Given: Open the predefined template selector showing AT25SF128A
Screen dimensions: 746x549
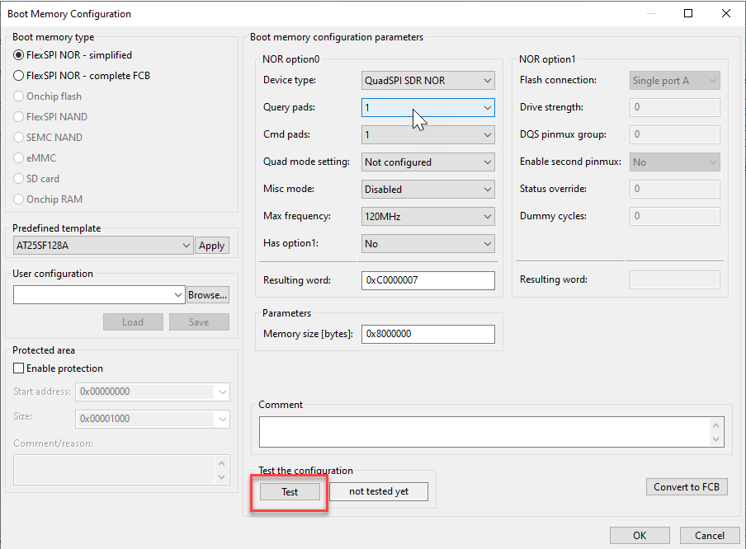Looking at the screenshot, I should 102,245.
